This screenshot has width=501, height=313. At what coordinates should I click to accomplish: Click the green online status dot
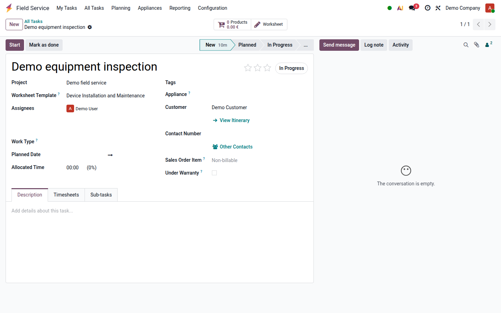(390, 8)
